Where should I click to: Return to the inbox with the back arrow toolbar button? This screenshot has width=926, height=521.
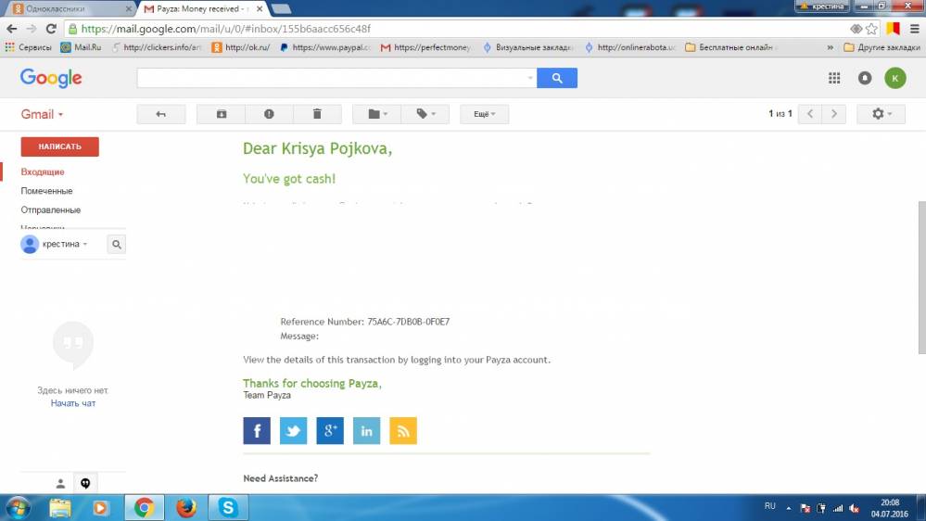point(160,114)
